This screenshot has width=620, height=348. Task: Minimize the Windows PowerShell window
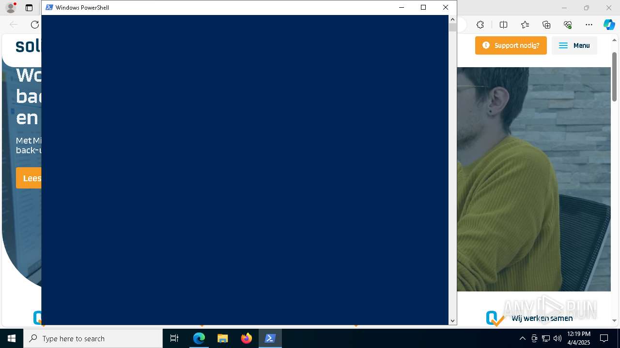[x=402, y=7]
